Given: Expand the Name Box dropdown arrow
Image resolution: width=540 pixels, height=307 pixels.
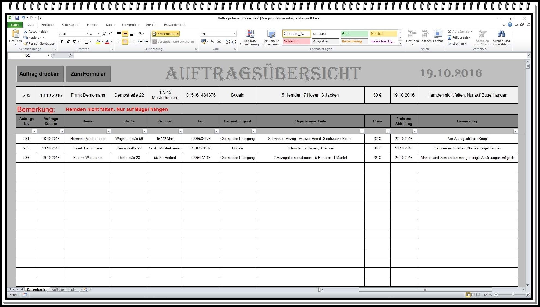Looking at the screenshot, I should (x=48, y=55).
